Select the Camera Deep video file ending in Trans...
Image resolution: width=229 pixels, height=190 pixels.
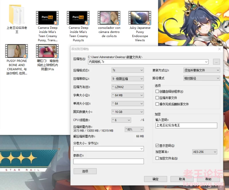(48, 18)
